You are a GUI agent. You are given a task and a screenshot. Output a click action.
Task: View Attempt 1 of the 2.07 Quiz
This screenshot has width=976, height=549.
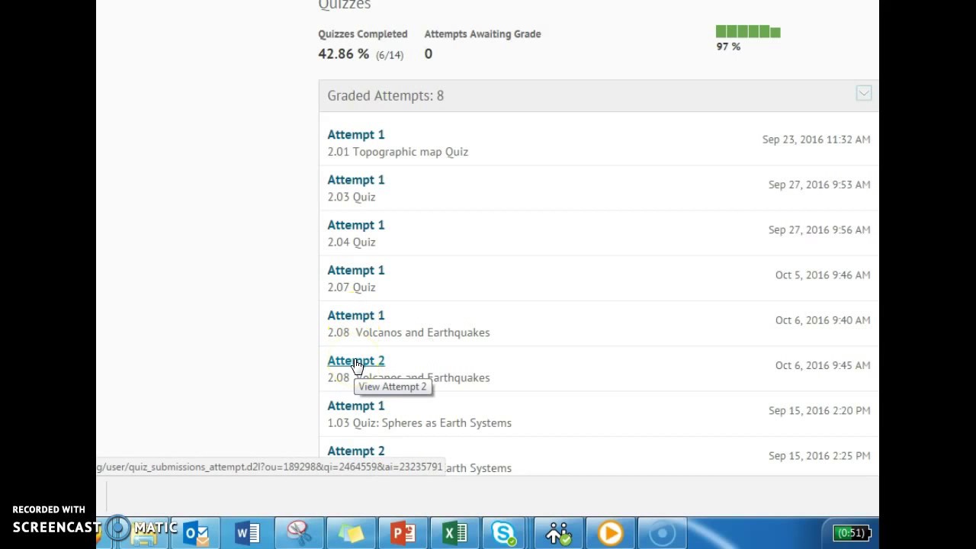(356, 270)
